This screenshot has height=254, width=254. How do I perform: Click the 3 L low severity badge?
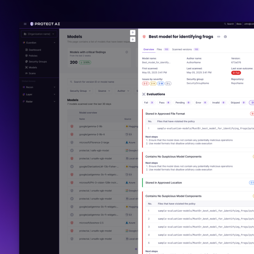[x=168, y=84]
